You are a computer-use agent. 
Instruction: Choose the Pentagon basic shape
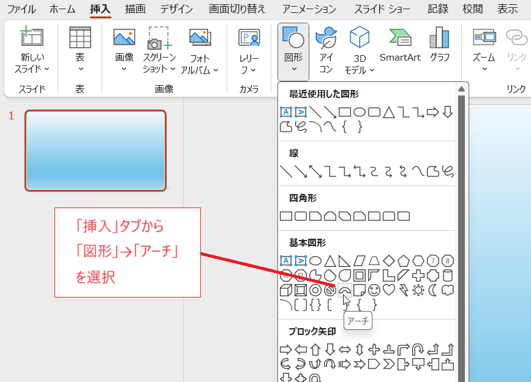pyautogui.click(x=404, y=261)
